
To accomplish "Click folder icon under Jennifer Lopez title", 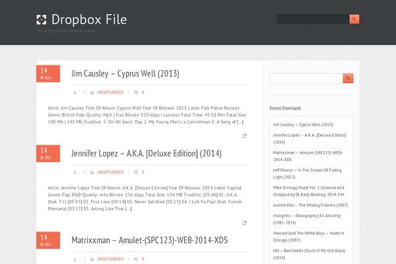I will pos(92,172).
